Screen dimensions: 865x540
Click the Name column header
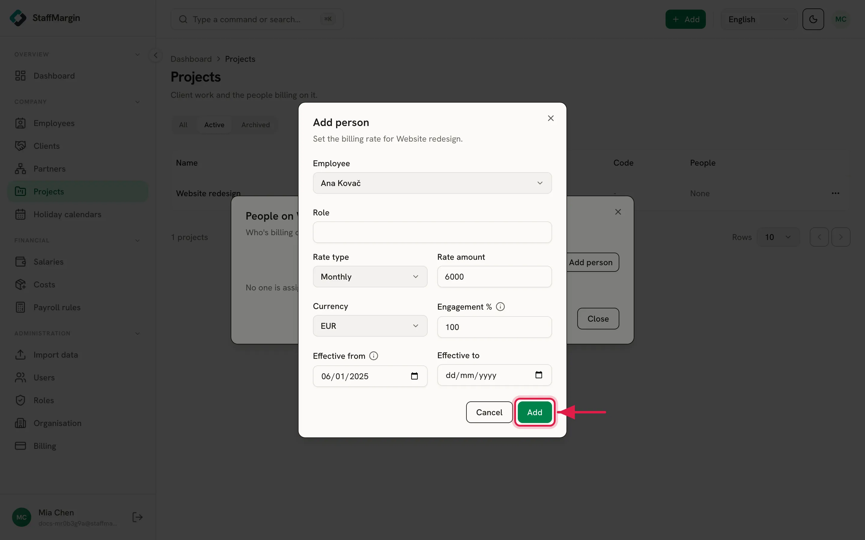click(187, 163)
